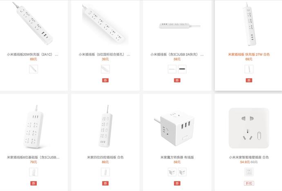The width and height of the screenshot is (282, 191).
Task: Open the 米家魔方转换器 有线版 cube image
Action: click(x=175, y=128)
